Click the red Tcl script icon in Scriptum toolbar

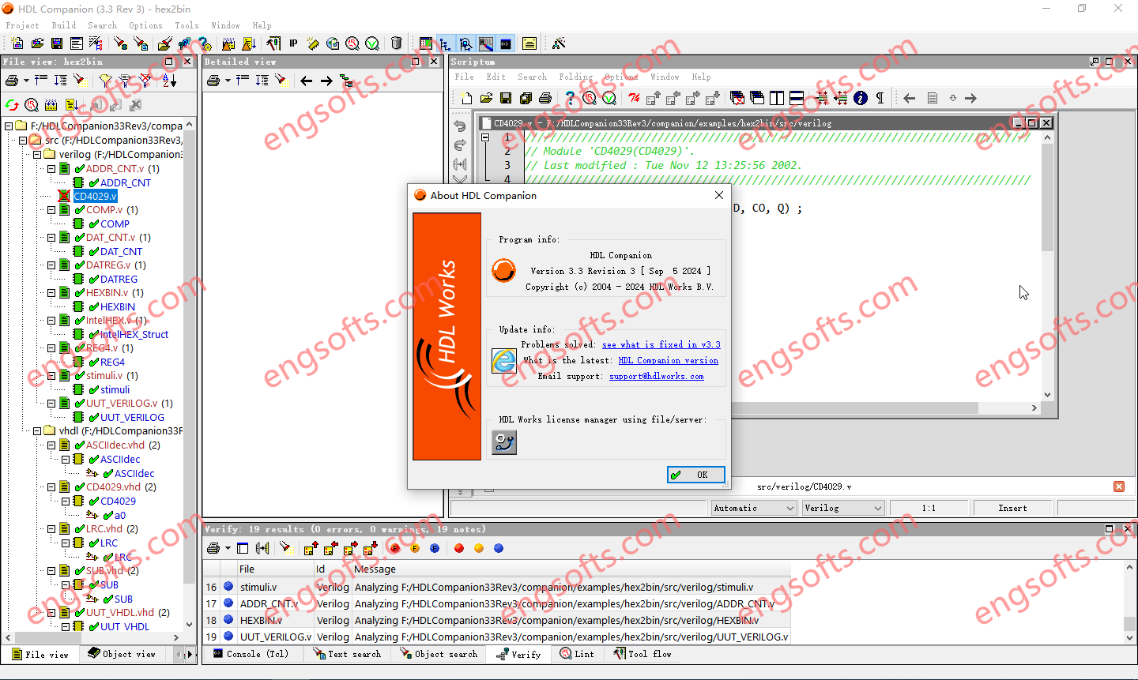coord(634,98)
